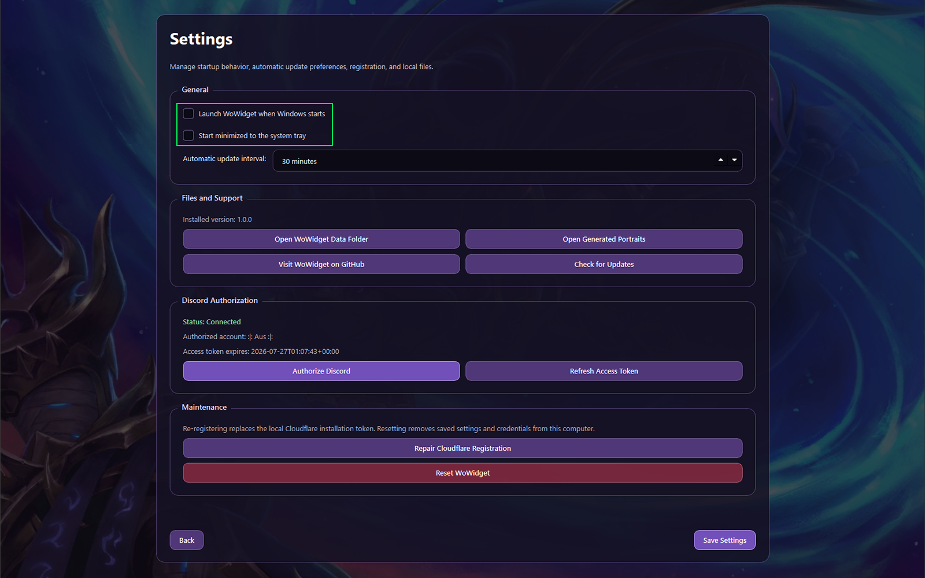This screenshot has width=925, height=578.
Task: Refresh Access Token
Action: [x=604, y=371]
